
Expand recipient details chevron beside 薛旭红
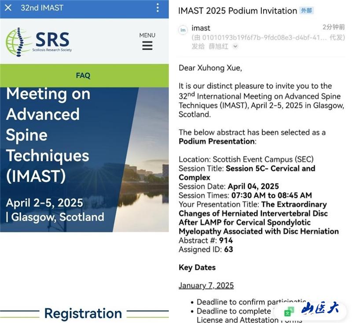[x=235, y=47]
